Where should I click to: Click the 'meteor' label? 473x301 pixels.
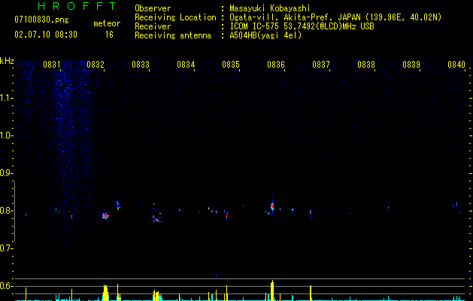(107, 23)
